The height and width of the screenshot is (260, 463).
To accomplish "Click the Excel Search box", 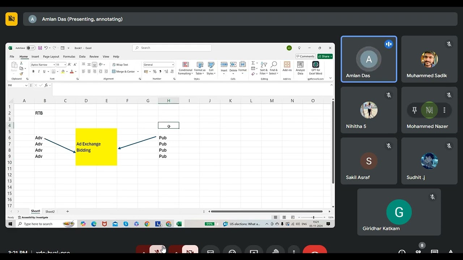I will tap(172, 48).
